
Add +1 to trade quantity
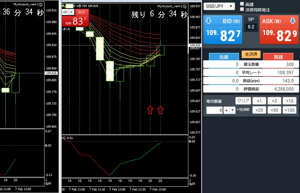(259, 101)
